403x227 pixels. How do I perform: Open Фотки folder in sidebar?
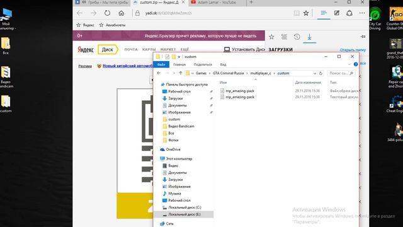click(173, 140)
